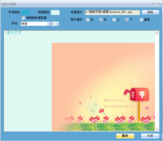
Task: Maximize the 自定义信纸 window
Action: click(x=153, y=4)
